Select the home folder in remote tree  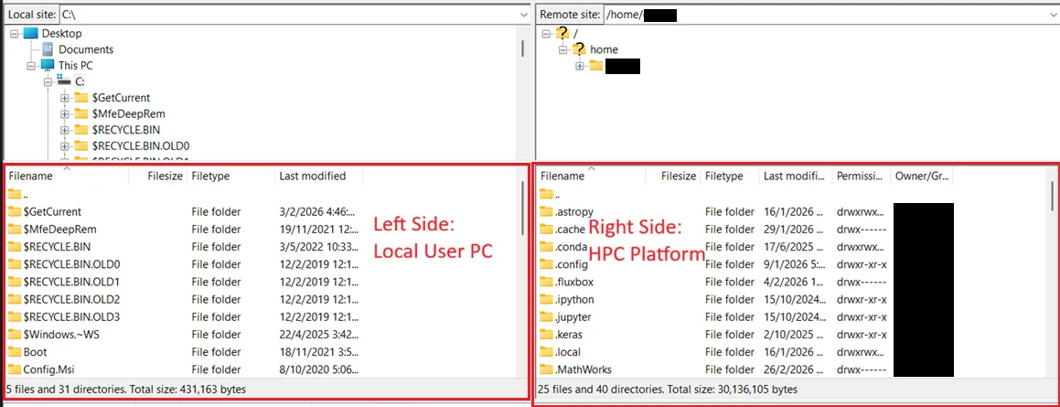604,49
